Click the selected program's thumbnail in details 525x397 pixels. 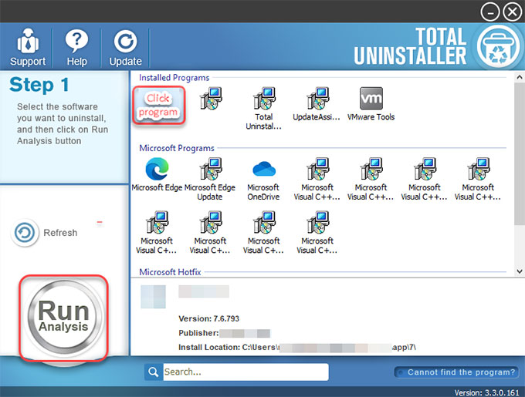(154, 297)
